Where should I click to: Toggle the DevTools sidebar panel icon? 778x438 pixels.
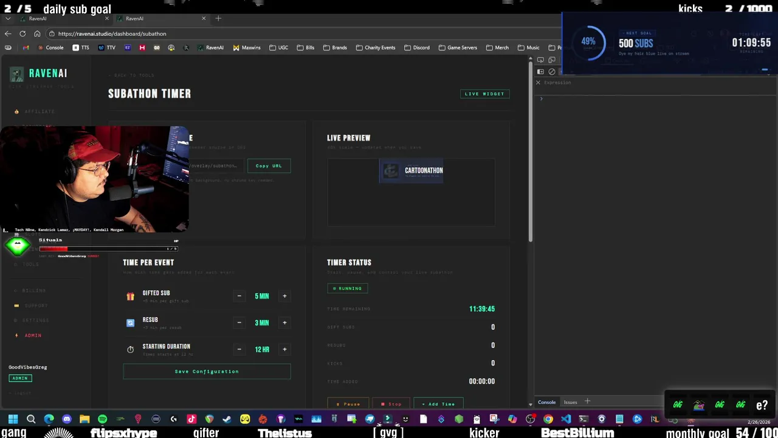pos(540,72)
